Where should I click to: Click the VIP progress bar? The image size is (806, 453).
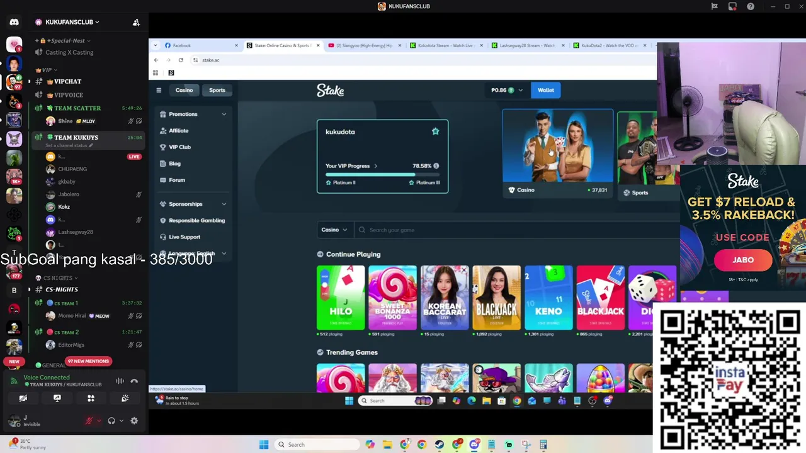[x=382, y=174]
